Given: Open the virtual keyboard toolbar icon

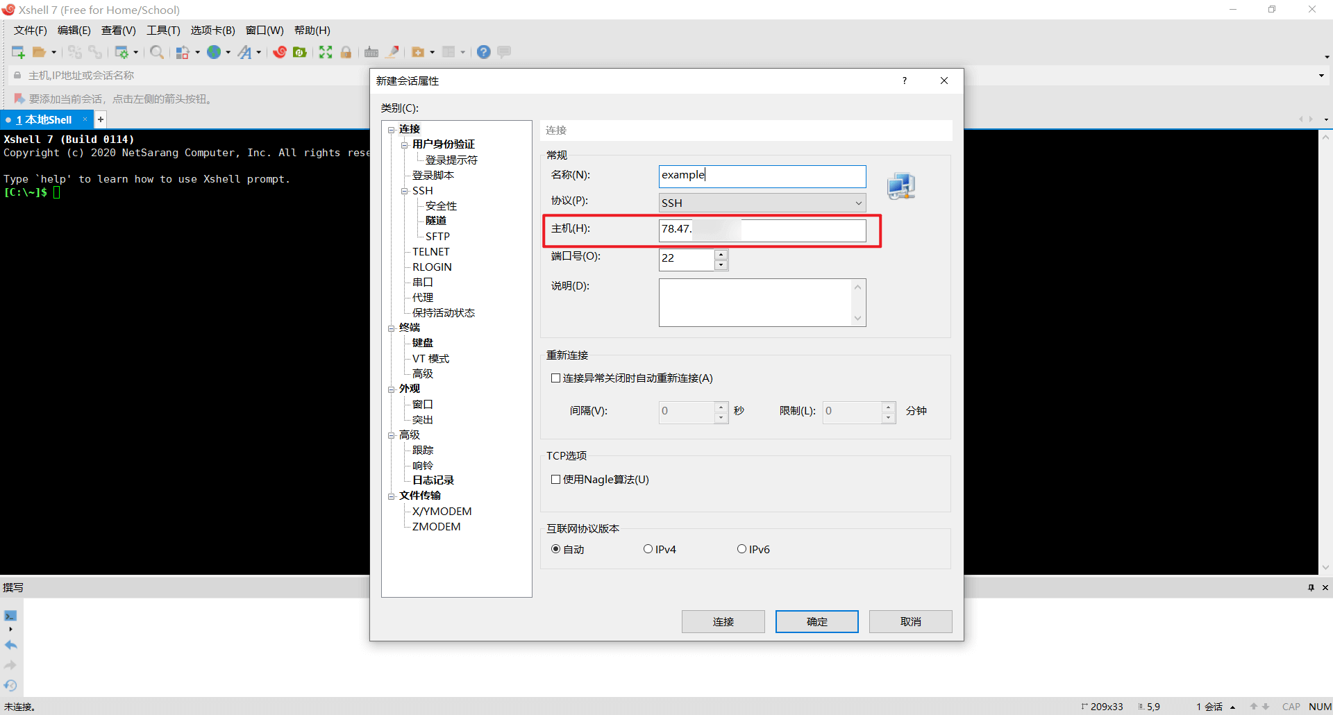Looking at the screenshot, I should (x=371, y=52).
